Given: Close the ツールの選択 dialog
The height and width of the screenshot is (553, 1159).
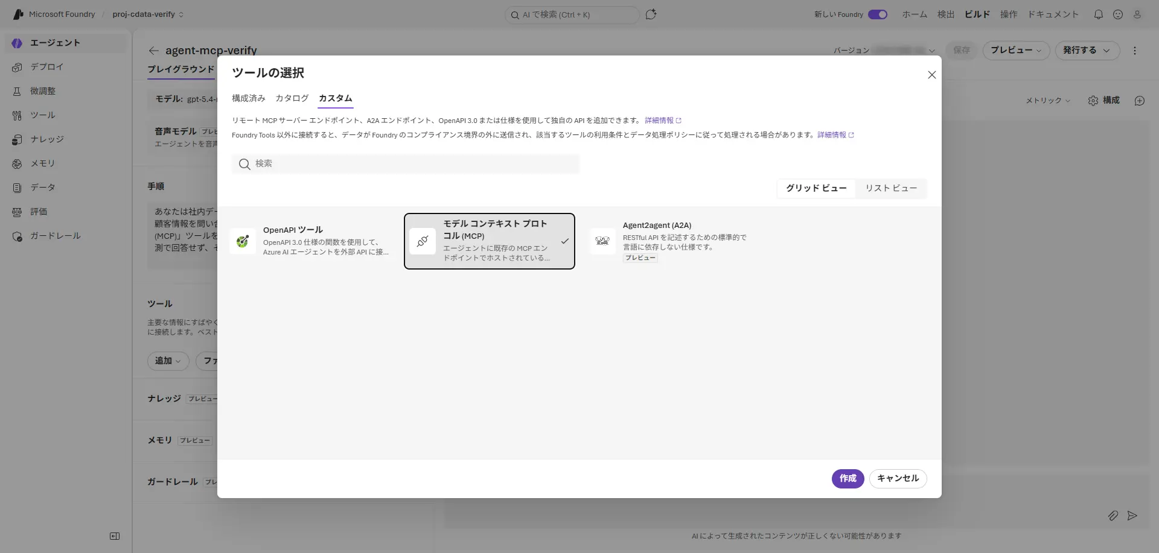Looking at the screenshot, I should coord(932,75).
